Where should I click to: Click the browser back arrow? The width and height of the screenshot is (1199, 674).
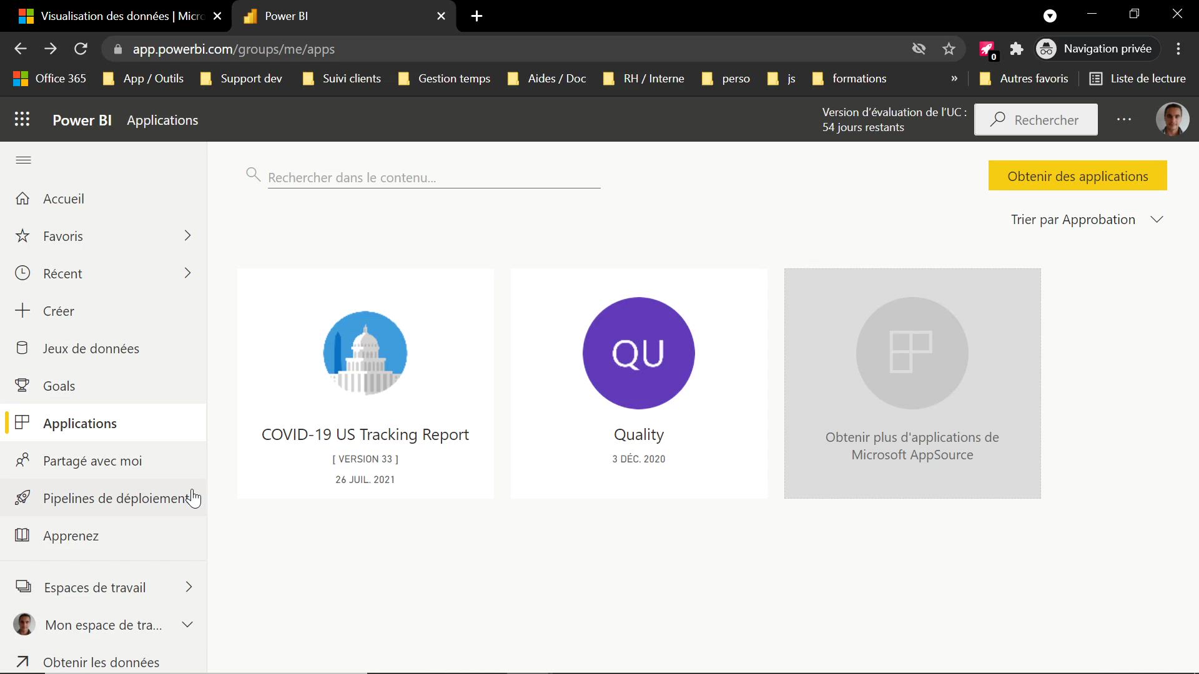(21, 49)
